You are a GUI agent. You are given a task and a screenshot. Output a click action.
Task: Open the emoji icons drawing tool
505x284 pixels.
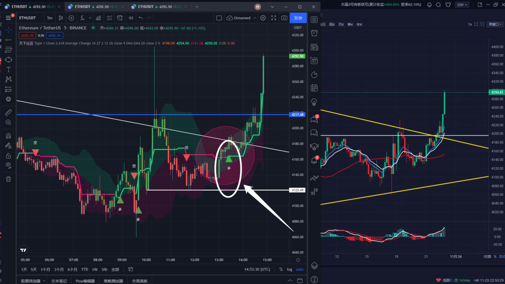pyautogui.click(x=9, y=99)
